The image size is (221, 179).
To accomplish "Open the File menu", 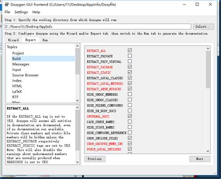I will click(7, 12).
